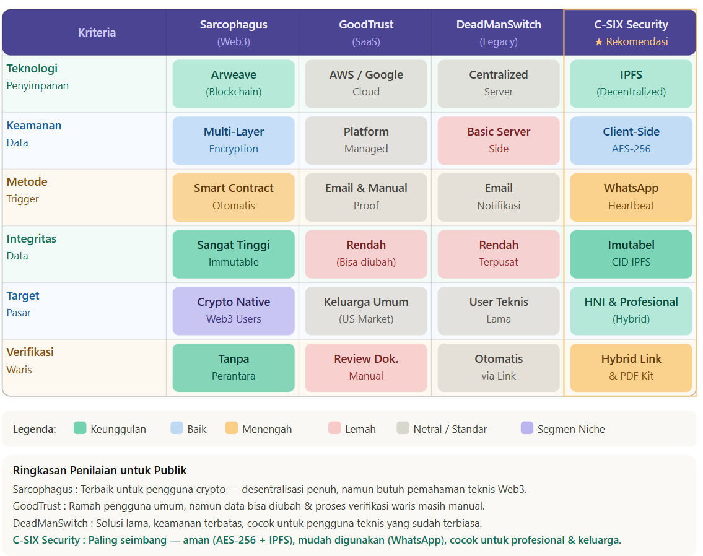Click the pink Lemah legend swatch
703x556 pixels.
point(334,428)
